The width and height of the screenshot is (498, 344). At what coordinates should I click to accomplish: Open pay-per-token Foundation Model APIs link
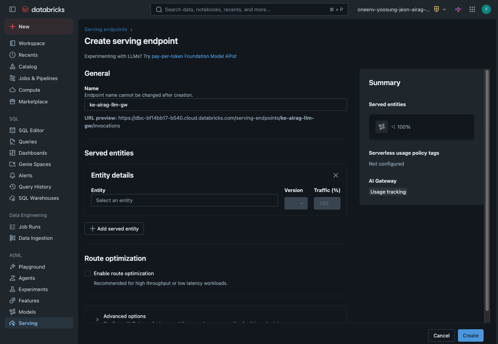click(193, 56)
